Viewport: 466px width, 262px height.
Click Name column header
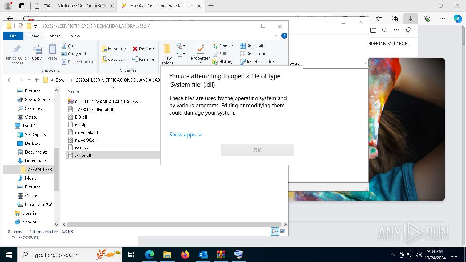tap(73, 91)
